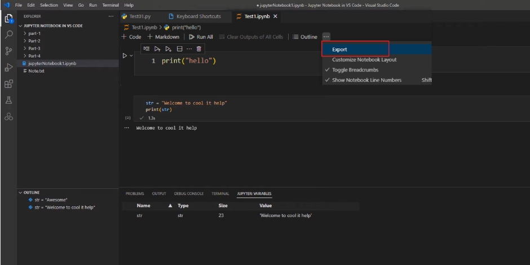
Task: Open the Search view in activity bar
Action: [x=9, y=34]
